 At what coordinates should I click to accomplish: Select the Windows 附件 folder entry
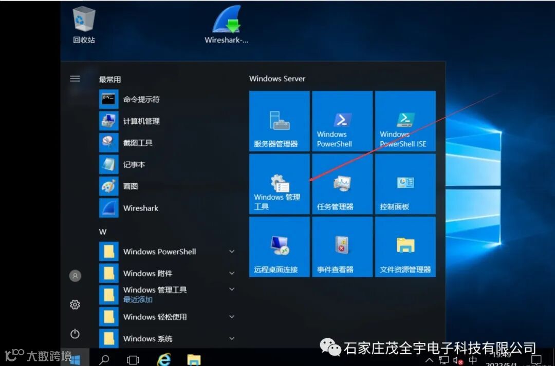(166, 274)
